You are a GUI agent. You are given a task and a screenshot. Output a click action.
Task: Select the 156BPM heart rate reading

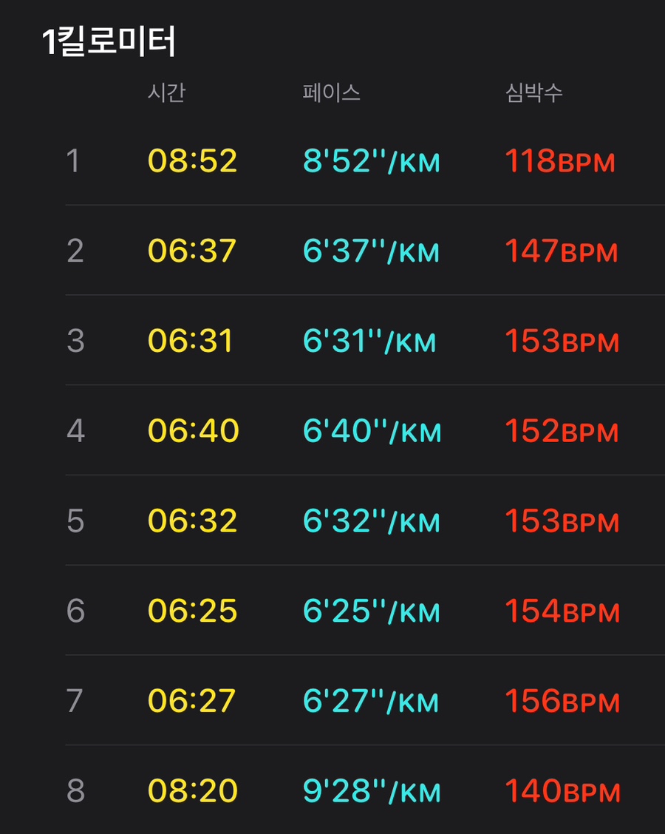tap(562, 700)
